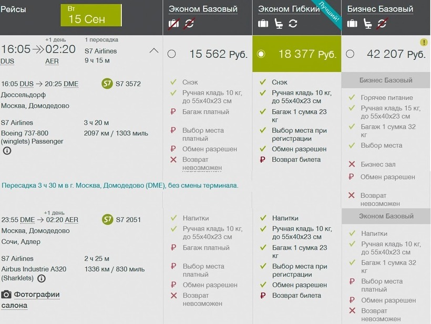Screen dimensions: 431x324
Task: Click the flight number S7 2051
Action: (128, 220)
